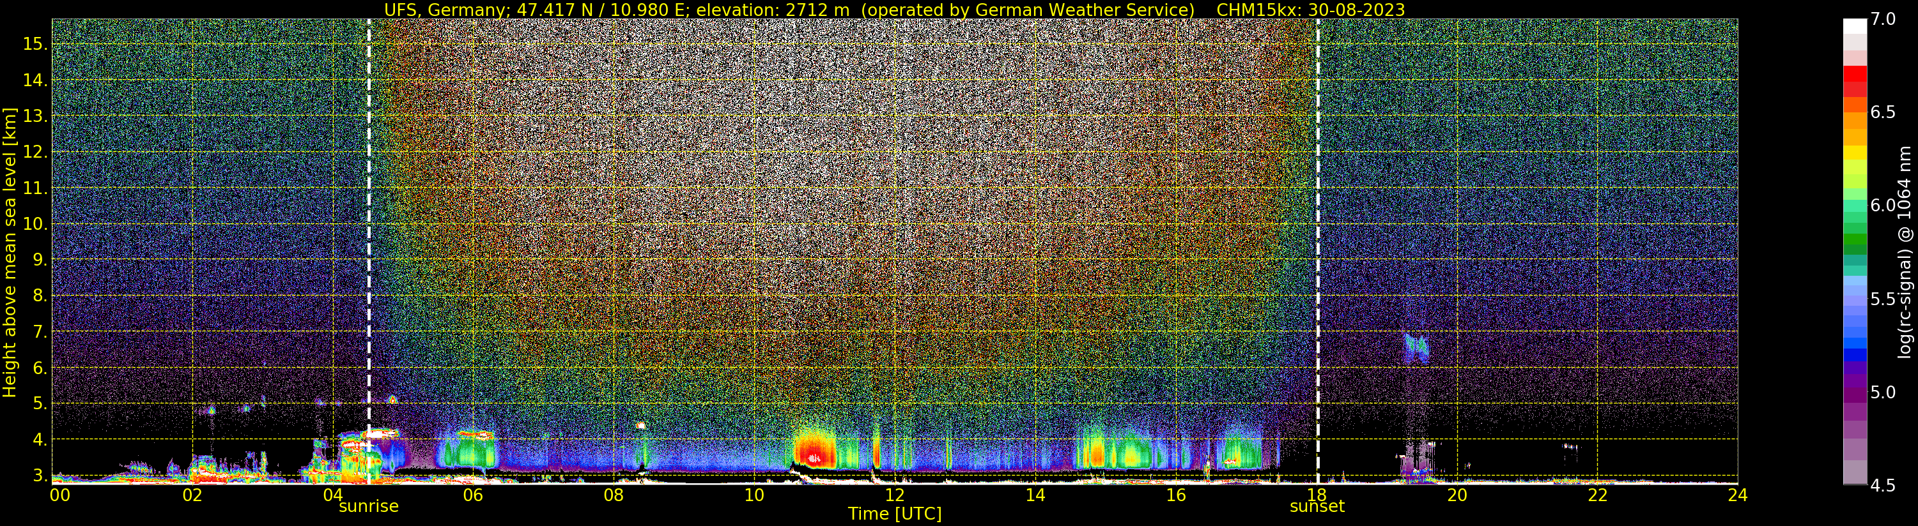This screenshot has width=1918, height=526.
Task: Click the x-axis tick label '22'
Action: tap(1598, 495)
